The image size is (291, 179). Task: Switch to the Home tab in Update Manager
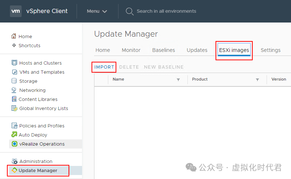click(x=102, y=50)
